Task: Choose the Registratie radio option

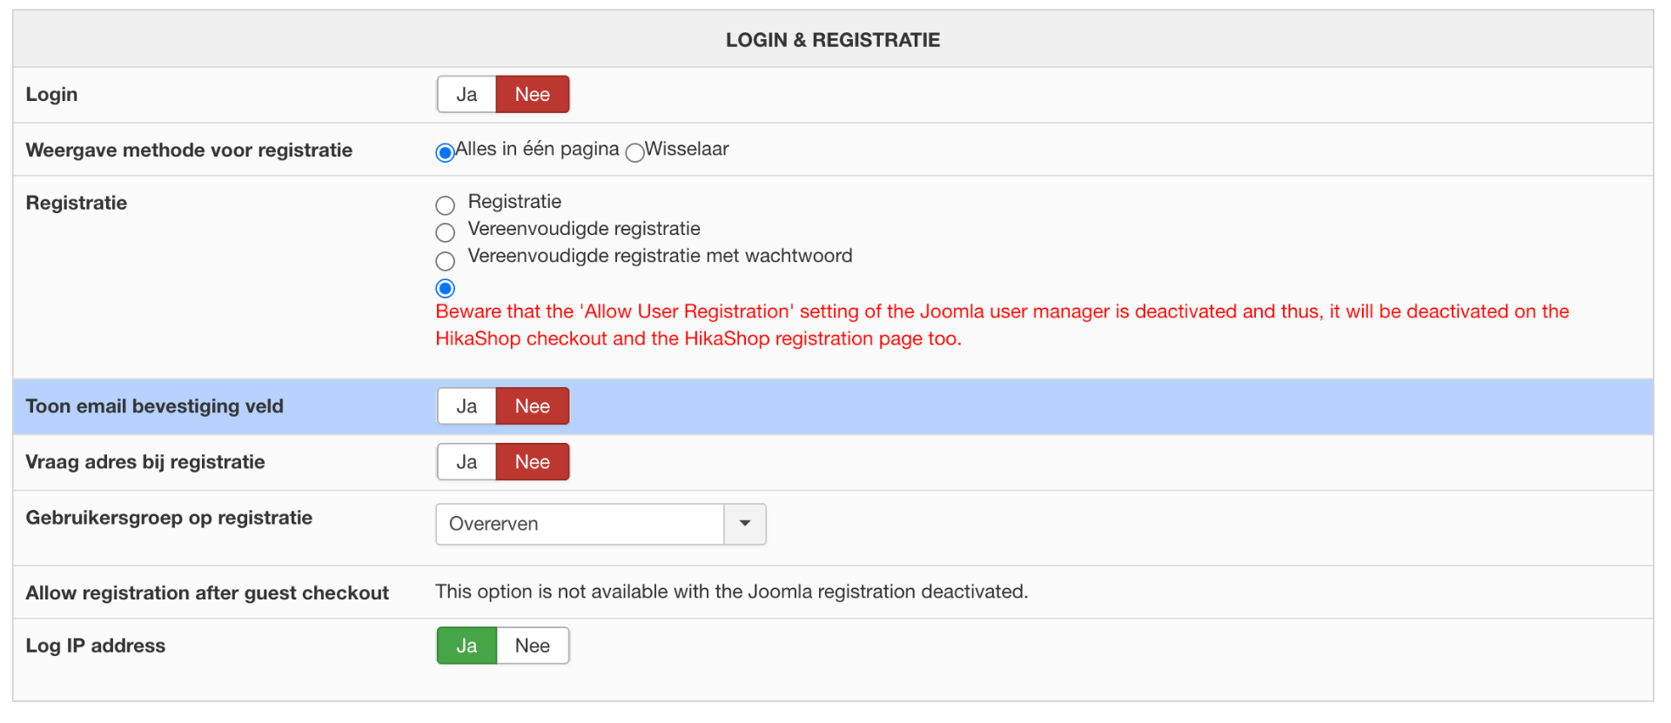Action: point(445,205)
